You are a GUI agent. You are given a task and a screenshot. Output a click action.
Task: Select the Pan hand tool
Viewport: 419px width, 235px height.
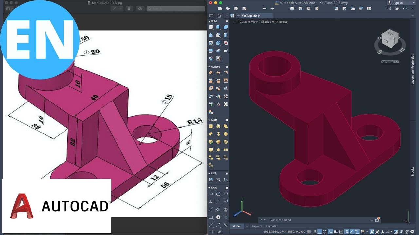(397, 8)
